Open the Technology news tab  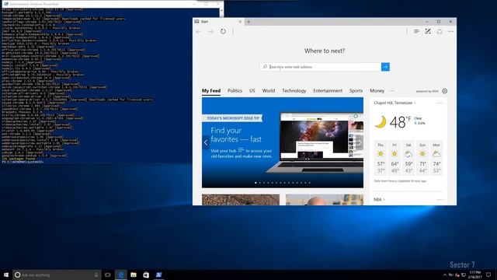[294, 91]
